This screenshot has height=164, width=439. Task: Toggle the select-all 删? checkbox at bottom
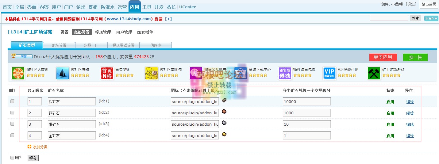(x=12, y=158)
